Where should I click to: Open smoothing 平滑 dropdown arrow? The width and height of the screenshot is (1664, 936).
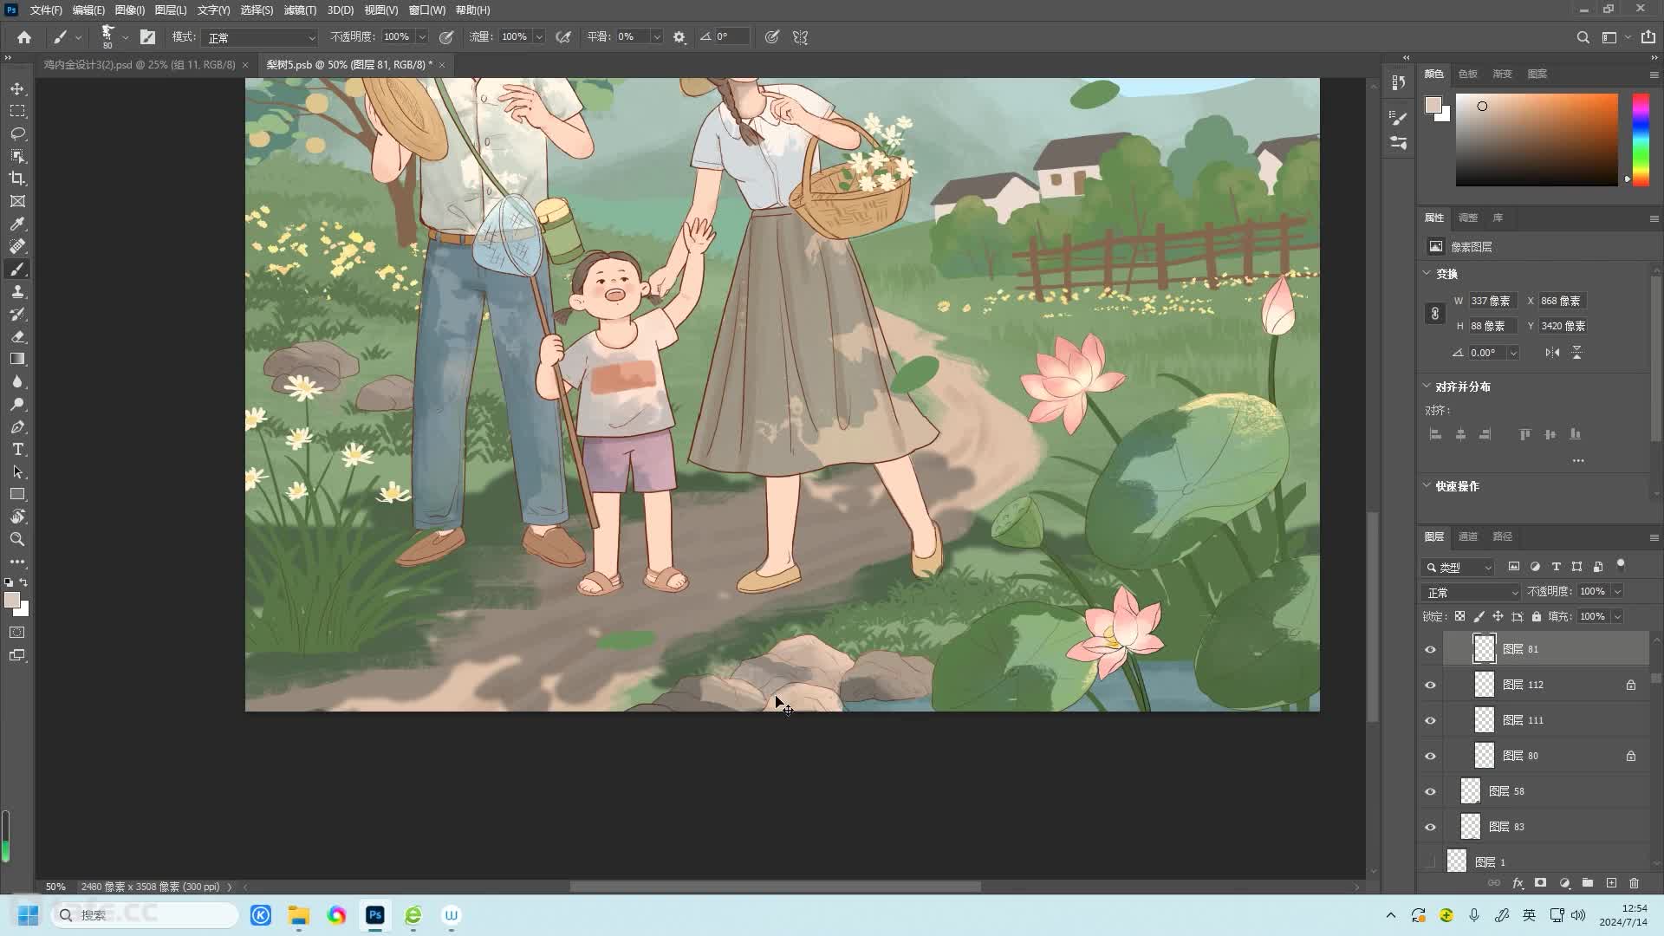tap(656, 37)
